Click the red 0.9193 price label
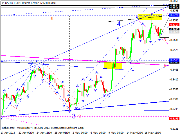180x135 pixels. pyautogui.click(x=174, y=119)
